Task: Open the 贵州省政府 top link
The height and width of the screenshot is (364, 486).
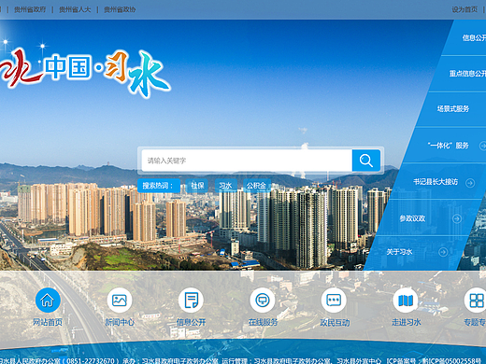Action: coord(30,9)
